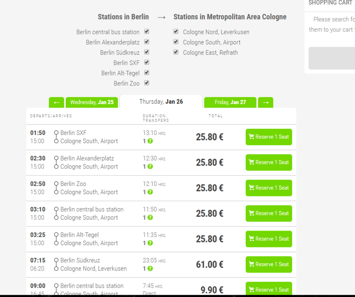Screen dimensions: 355x297
Task: Click transfer help icon on 01:50 Berlin SXF trip
Action: [x=150, y=141]
